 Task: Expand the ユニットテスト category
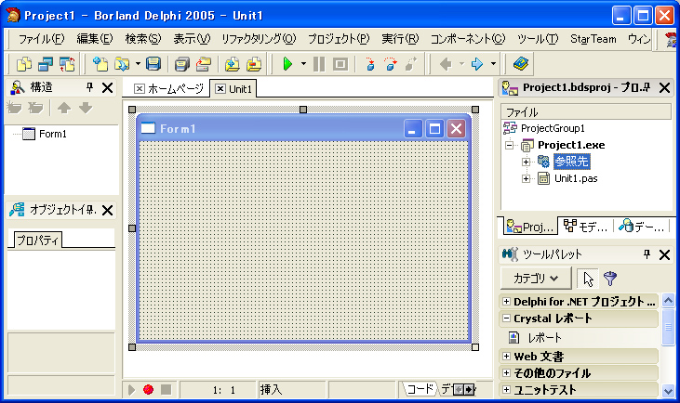pyautogui.click(x=506, y=390)
